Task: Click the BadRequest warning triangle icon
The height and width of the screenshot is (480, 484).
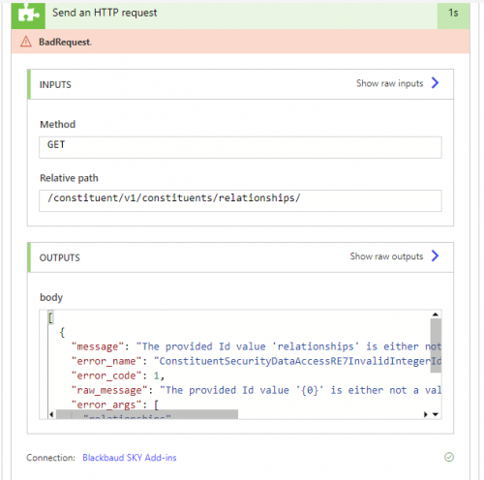Action: [x=26, y=42]
